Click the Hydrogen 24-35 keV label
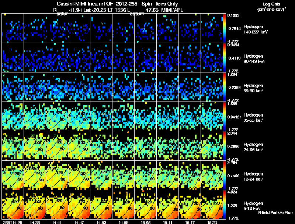The width and height of the screenshot is (295, 224). [x=253, y=147]
